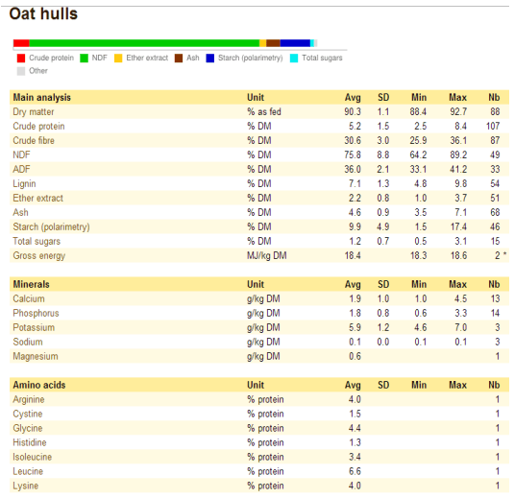Open the Gross energy link
This screenshot has width=514, height=498.
[39, 255]
